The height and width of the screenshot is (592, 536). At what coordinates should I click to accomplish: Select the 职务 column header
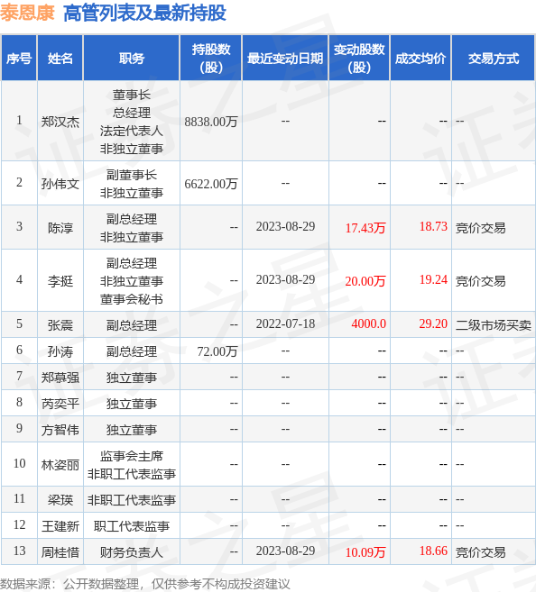(131, 59)
